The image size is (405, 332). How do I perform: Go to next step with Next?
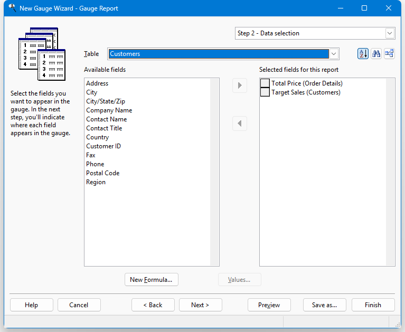coord(200,305)
